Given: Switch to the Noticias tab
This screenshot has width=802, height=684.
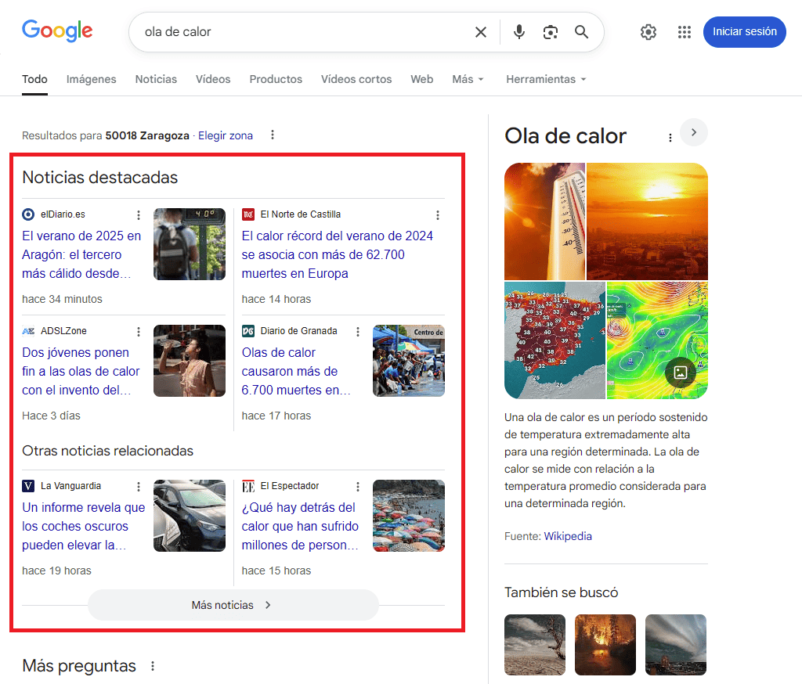Looking at the screenshot, I should coord(156,79).
